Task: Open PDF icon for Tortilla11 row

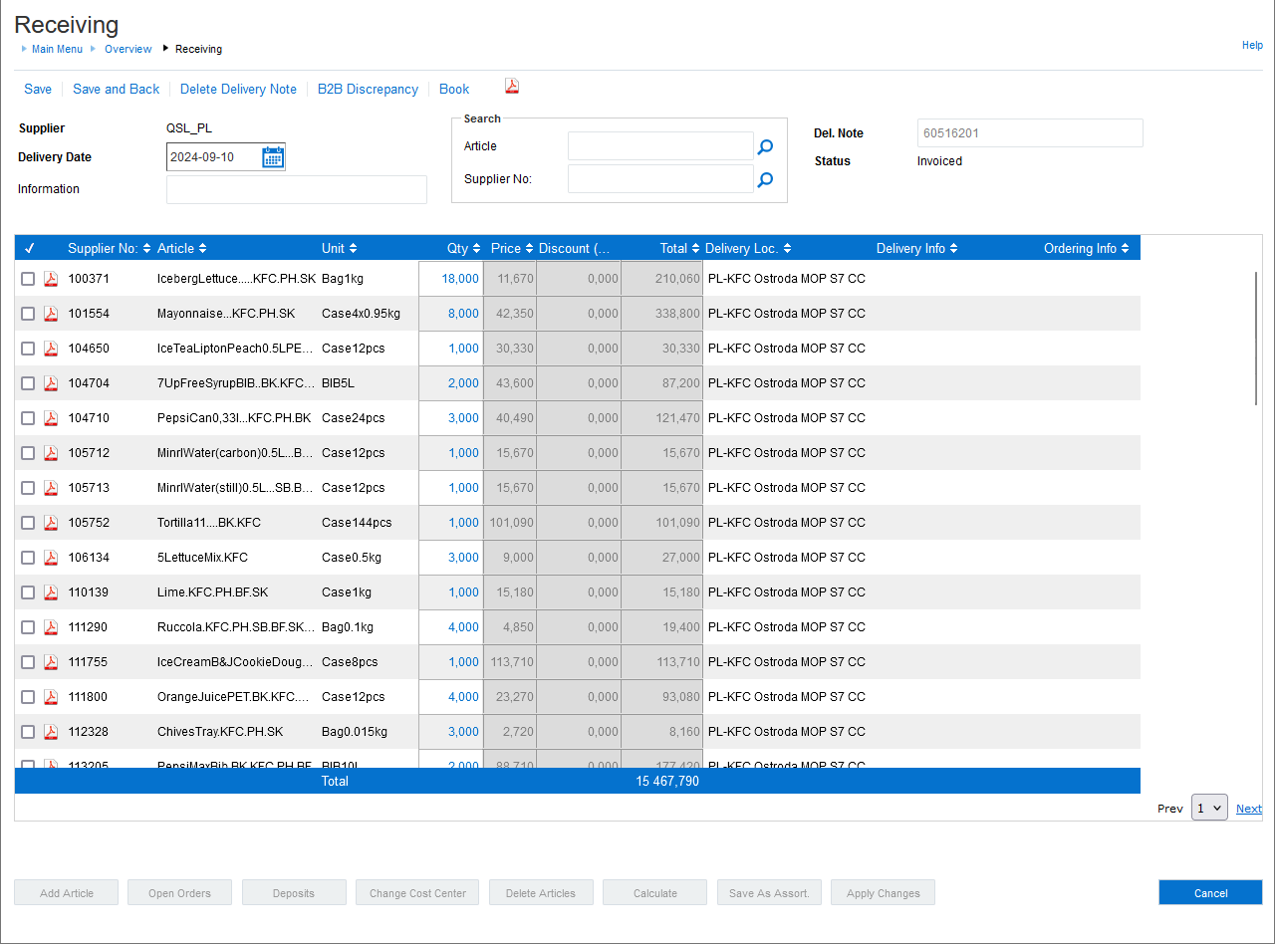Action: click(51, 523)
